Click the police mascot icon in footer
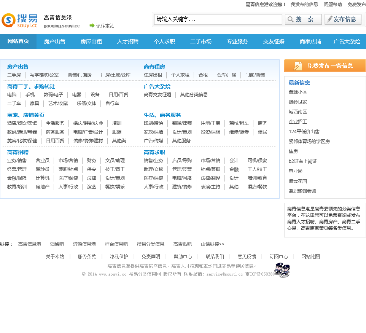 coord(282,270)
